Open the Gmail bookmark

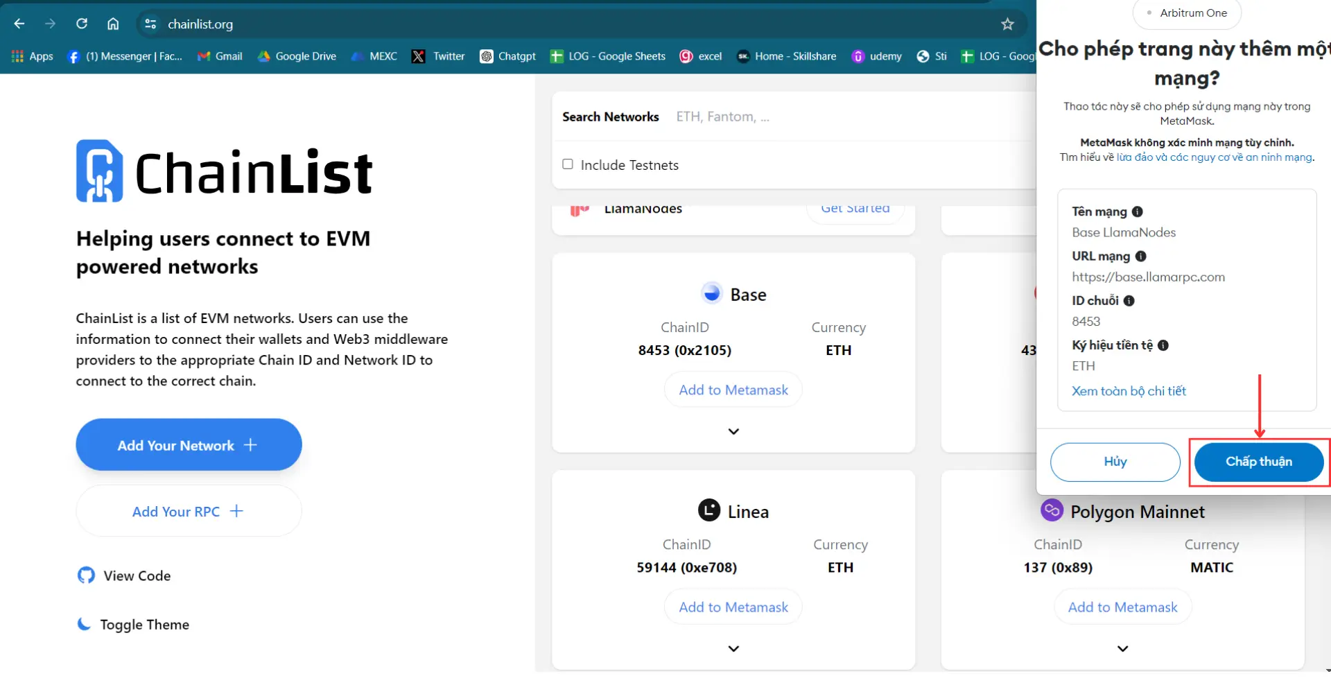tap(219, 56)
